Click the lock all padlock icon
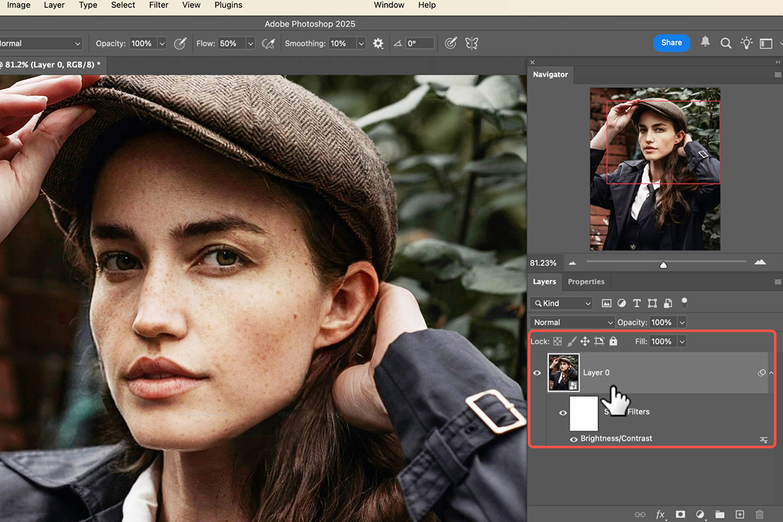Viewport: 783px width, 522px height. point(613,341)
